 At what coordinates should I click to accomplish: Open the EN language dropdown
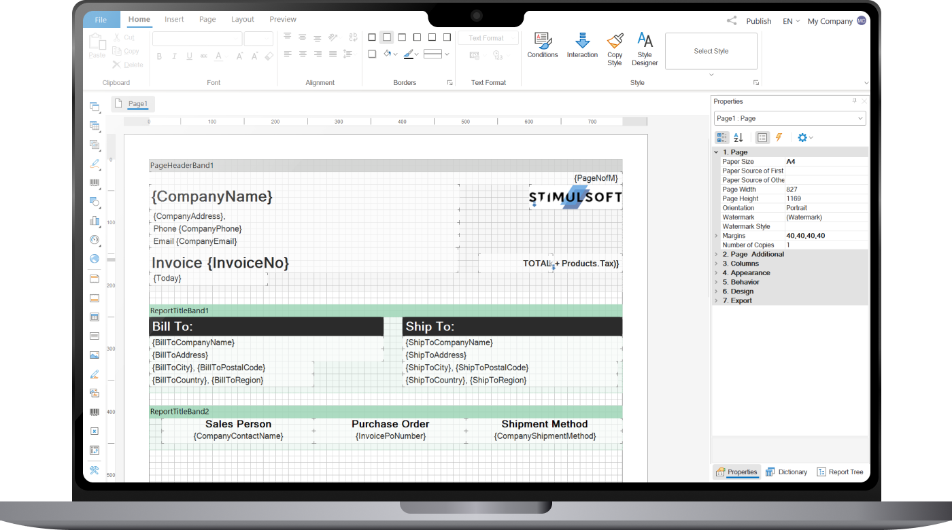pos(791,21)
